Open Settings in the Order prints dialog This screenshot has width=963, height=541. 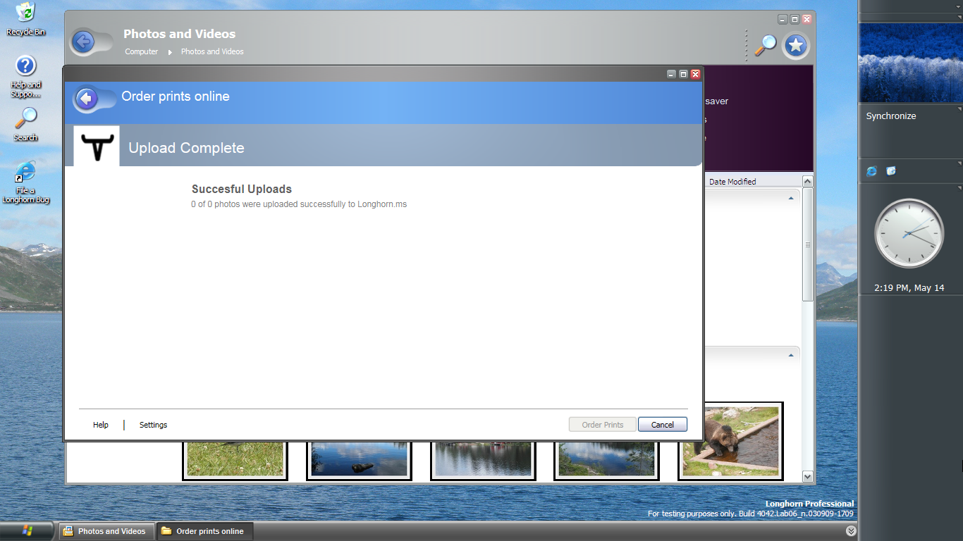click(153, 425)
